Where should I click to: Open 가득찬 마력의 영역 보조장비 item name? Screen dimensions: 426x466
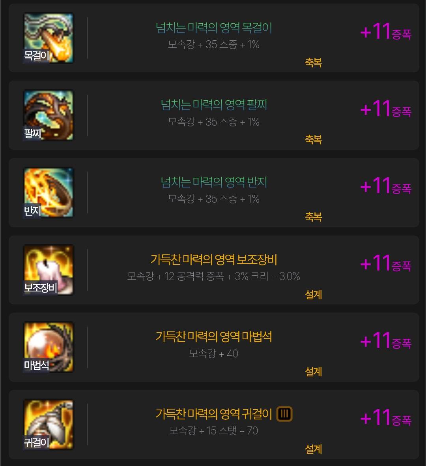[x=214, y=259]
